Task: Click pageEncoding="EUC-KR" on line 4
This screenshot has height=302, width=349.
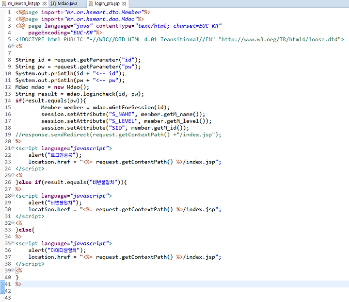Action: click(62, 33)
